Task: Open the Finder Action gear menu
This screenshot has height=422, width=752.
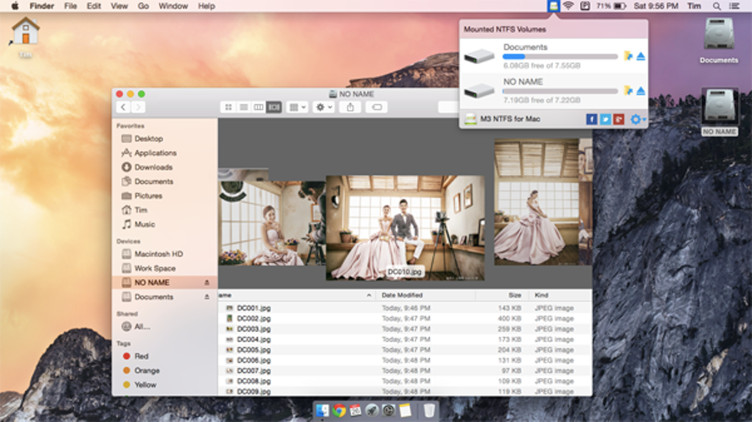Action: tap(324, 108)
